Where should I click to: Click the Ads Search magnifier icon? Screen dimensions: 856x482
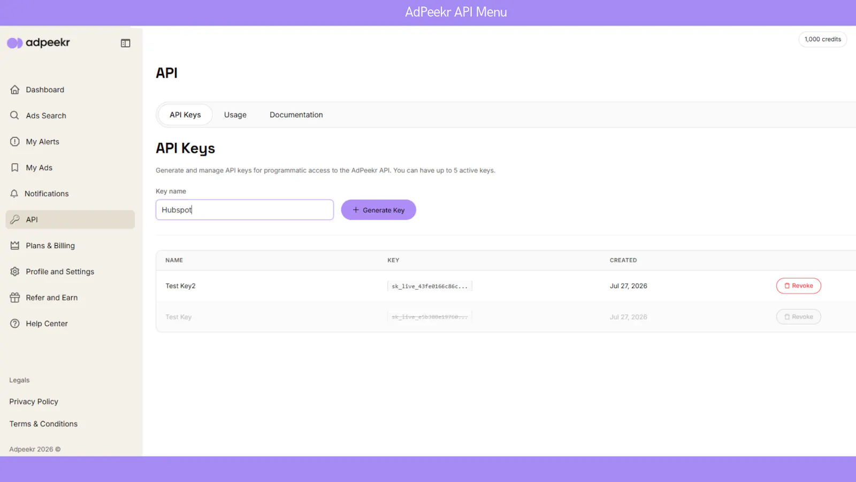click(x=15, y=115)
